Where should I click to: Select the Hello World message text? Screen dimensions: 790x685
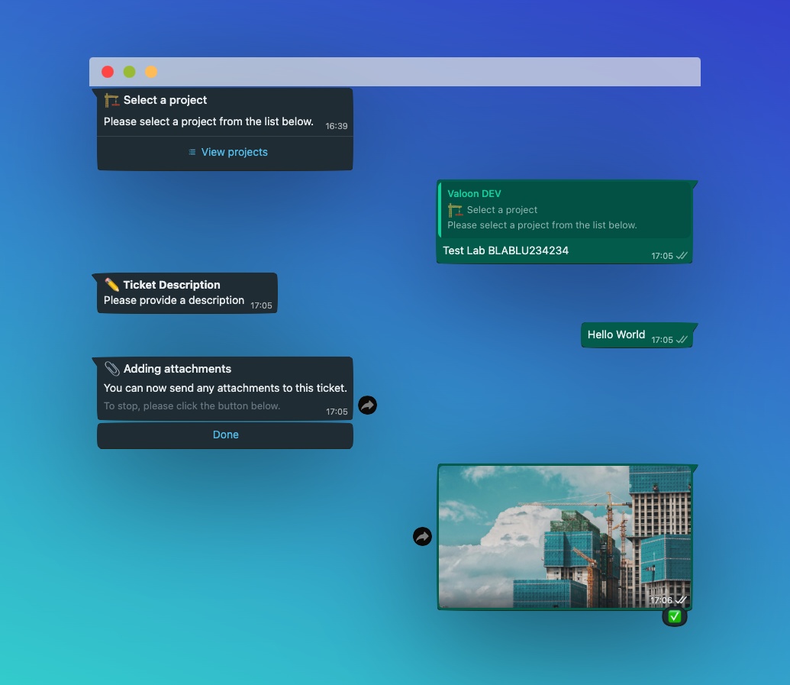(616, 334)
